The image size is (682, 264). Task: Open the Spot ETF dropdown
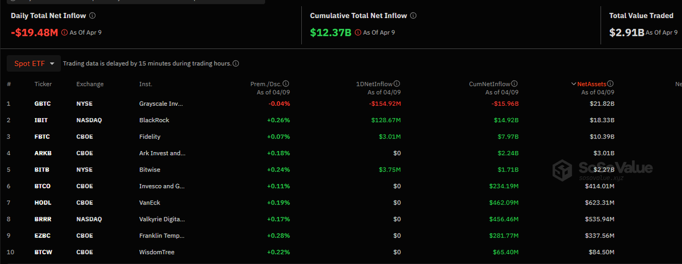click(34, 64)
